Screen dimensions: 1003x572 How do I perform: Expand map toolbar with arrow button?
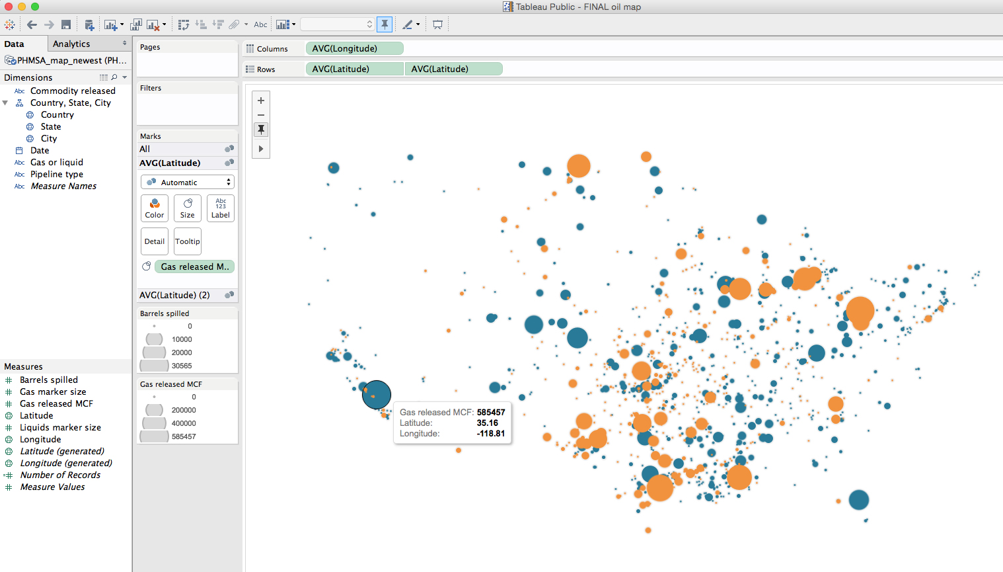[261, 149]
